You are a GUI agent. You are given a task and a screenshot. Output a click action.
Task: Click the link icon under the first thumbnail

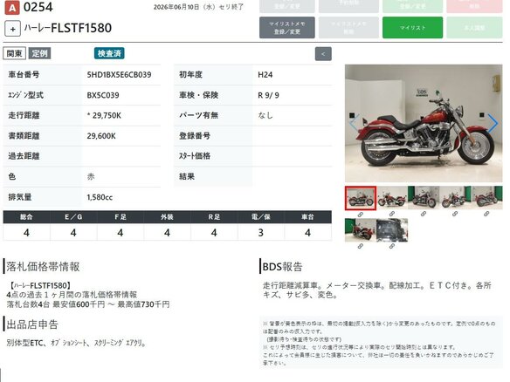coord(361,215)
